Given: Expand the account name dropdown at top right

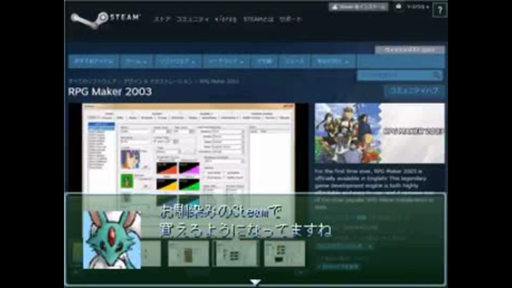Looking at the screenshot, I should coord(418,7).
